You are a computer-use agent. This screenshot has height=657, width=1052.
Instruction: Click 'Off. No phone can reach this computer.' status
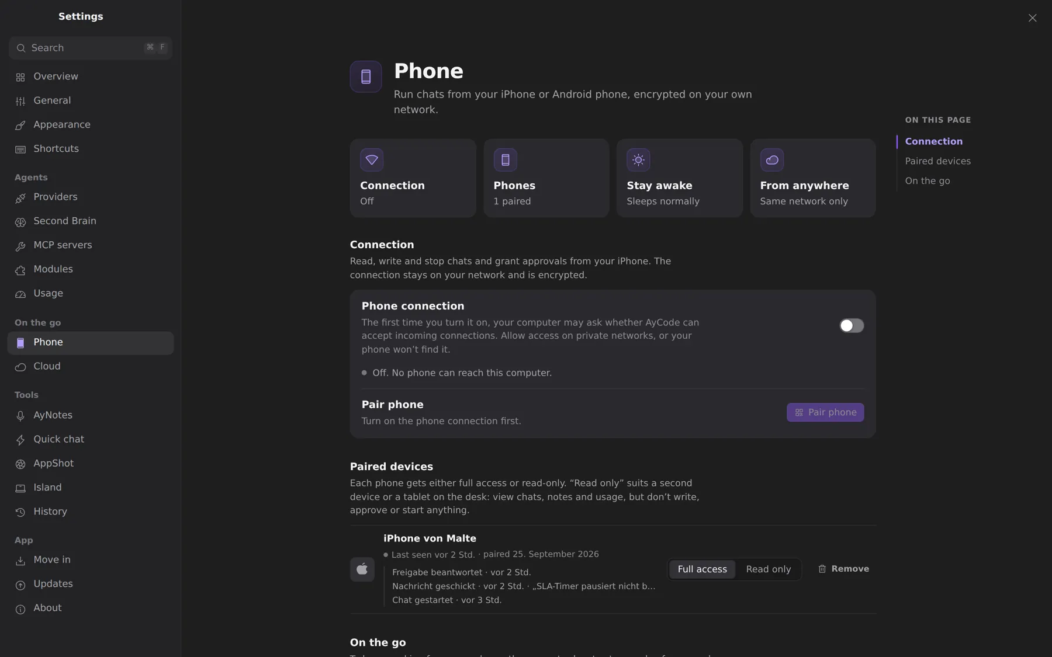(x=462, y=373)
